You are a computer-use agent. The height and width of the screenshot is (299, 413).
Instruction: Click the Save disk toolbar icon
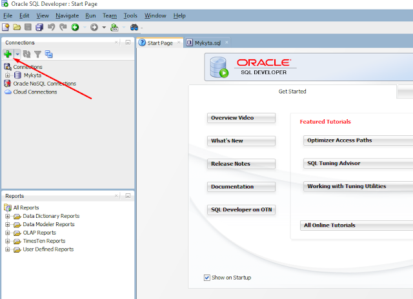(28, 27)
